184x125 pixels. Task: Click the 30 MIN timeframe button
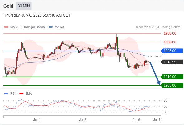(x=24, y=6)
